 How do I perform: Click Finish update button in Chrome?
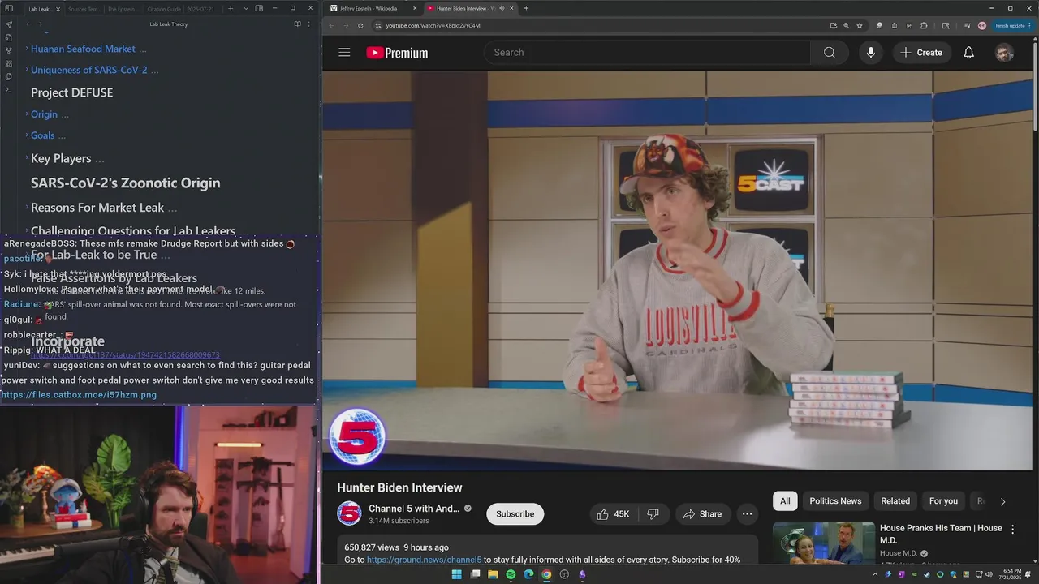(x=1013, y=25)
